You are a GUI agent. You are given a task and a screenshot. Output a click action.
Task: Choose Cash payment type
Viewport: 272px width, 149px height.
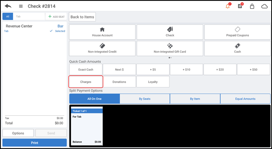pos(238,48)
